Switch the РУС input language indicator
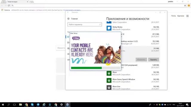The image size is (191, 107). [x=174, y=105]
